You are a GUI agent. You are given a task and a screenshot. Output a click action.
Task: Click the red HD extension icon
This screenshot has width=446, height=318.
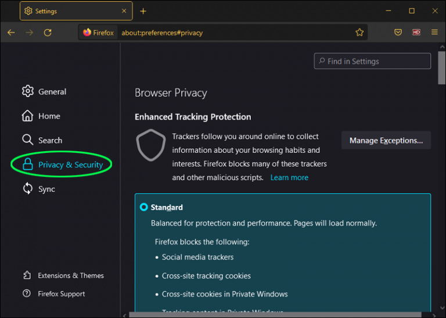[x=416, y=33]
